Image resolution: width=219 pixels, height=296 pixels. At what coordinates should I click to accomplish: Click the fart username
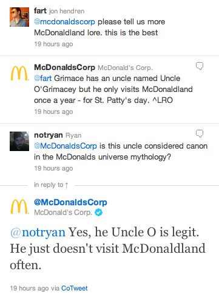pos(40,11)
